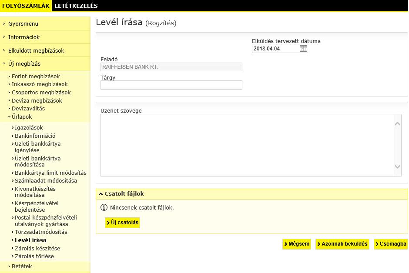Open the Bankinformáció form
The image size is (409, 273).
point(35,136)
